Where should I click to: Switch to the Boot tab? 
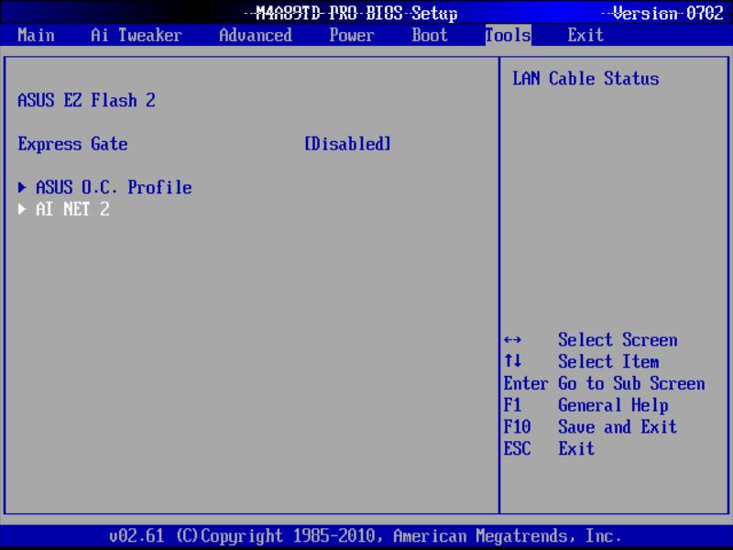pos(429,35)
